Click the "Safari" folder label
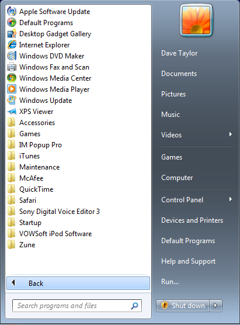The image size is (240, 325). click(28, 200)
